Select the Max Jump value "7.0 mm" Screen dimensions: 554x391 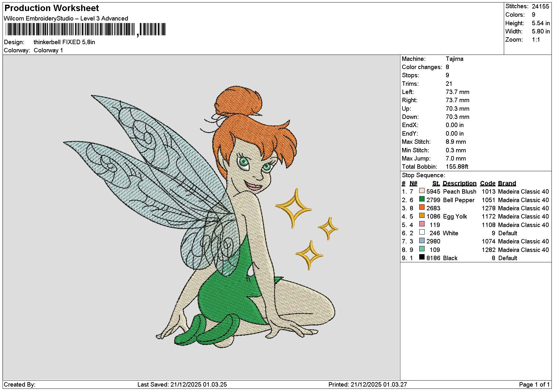tap(456, 159)
